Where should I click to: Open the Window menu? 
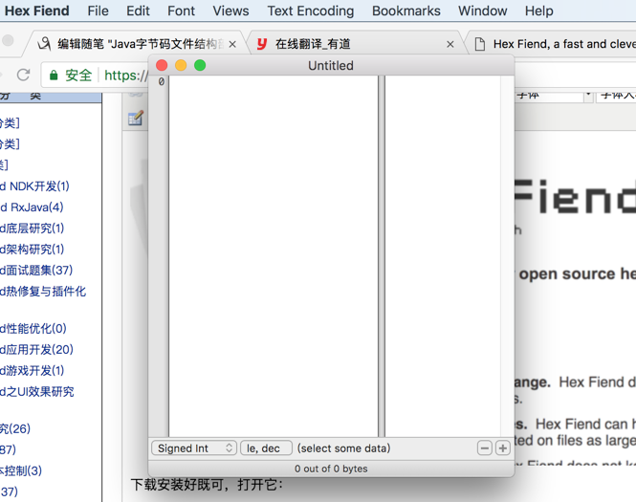point(482,11)
